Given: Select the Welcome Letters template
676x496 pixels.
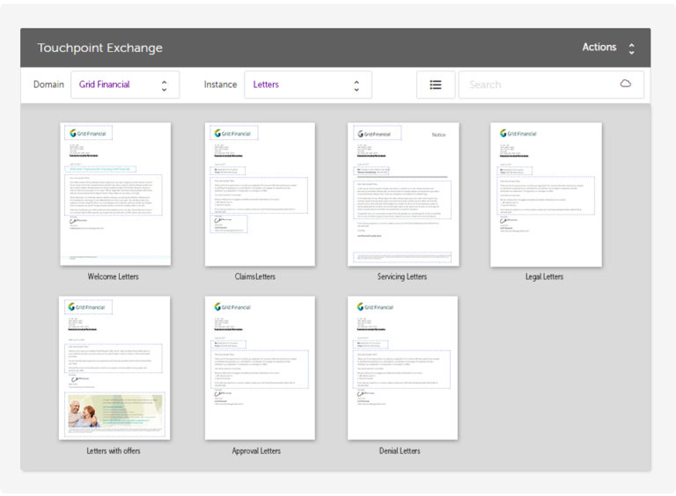Looking at the screenshot, I should [115, 192].
